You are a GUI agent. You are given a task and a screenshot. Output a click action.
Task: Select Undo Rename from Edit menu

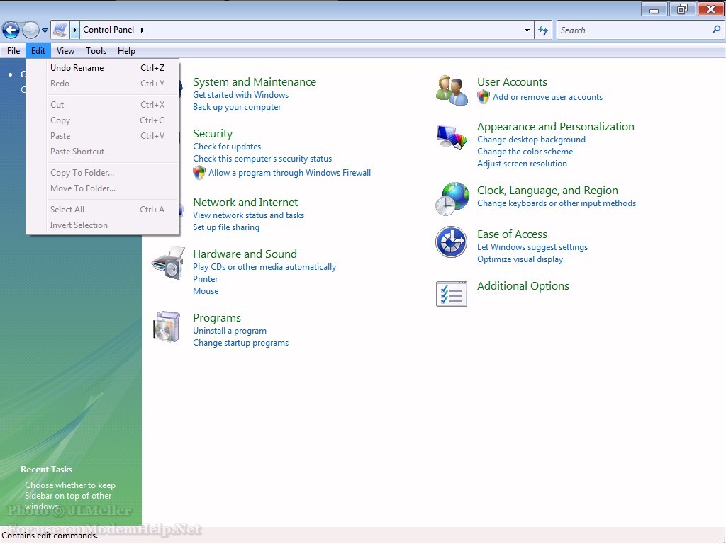(x=77, y=68)
